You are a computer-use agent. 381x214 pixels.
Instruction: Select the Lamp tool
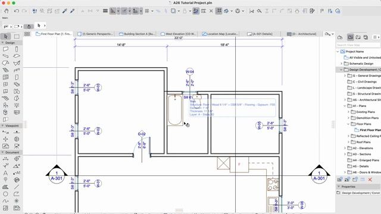tap(17, 105)
